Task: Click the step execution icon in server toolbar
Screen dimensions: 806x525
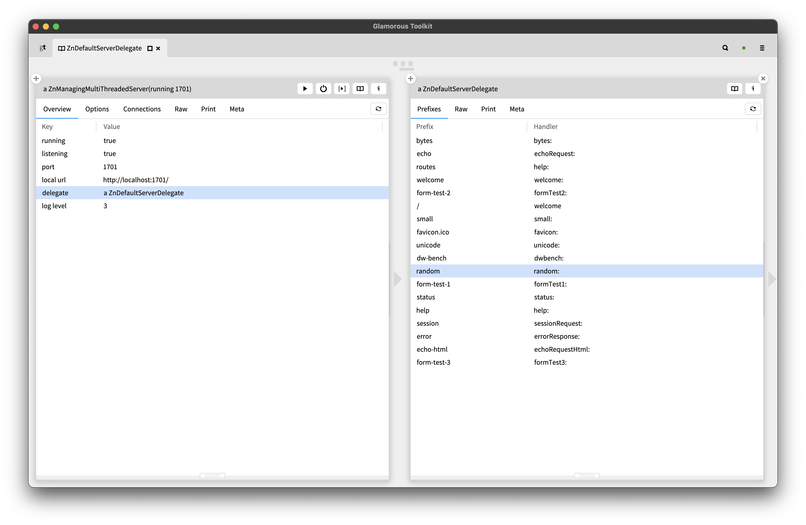Action: [x=342, y=88]
